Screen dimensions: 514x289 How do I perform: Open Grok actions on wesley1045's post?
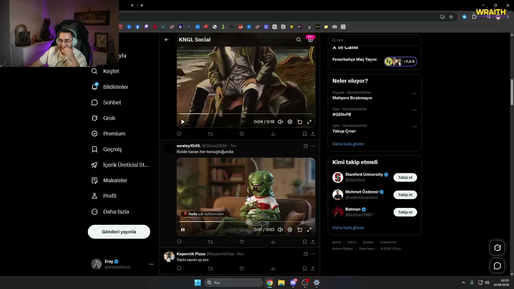point(306,146)
